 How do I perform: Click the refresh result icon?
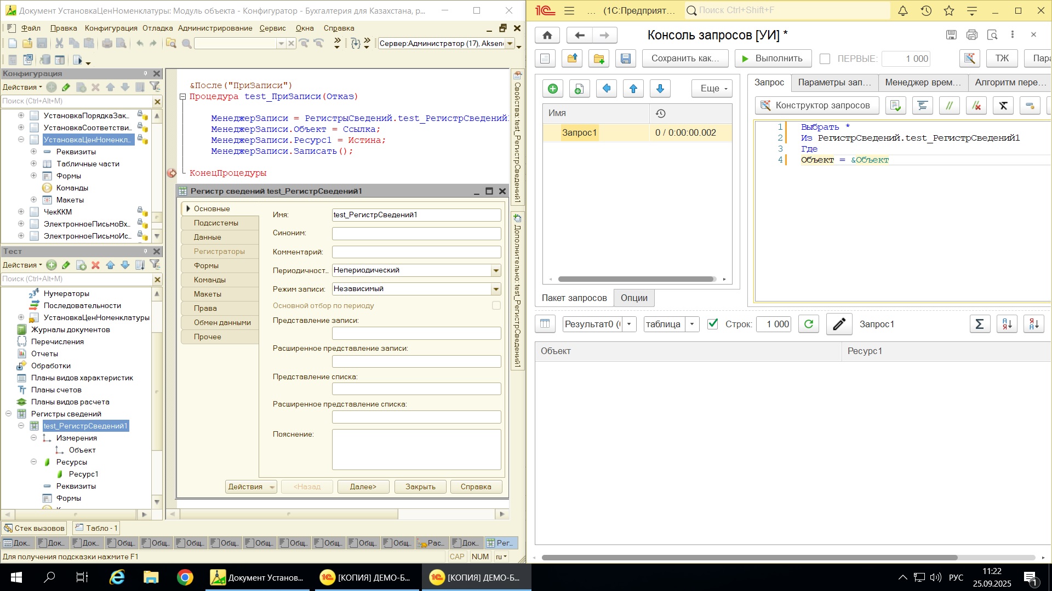click(x=808, y=324)
